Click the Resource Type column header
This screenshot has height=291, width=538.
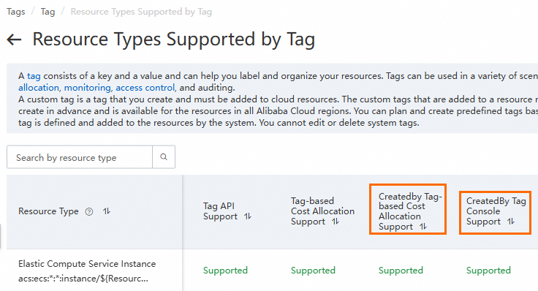point(48,211)
